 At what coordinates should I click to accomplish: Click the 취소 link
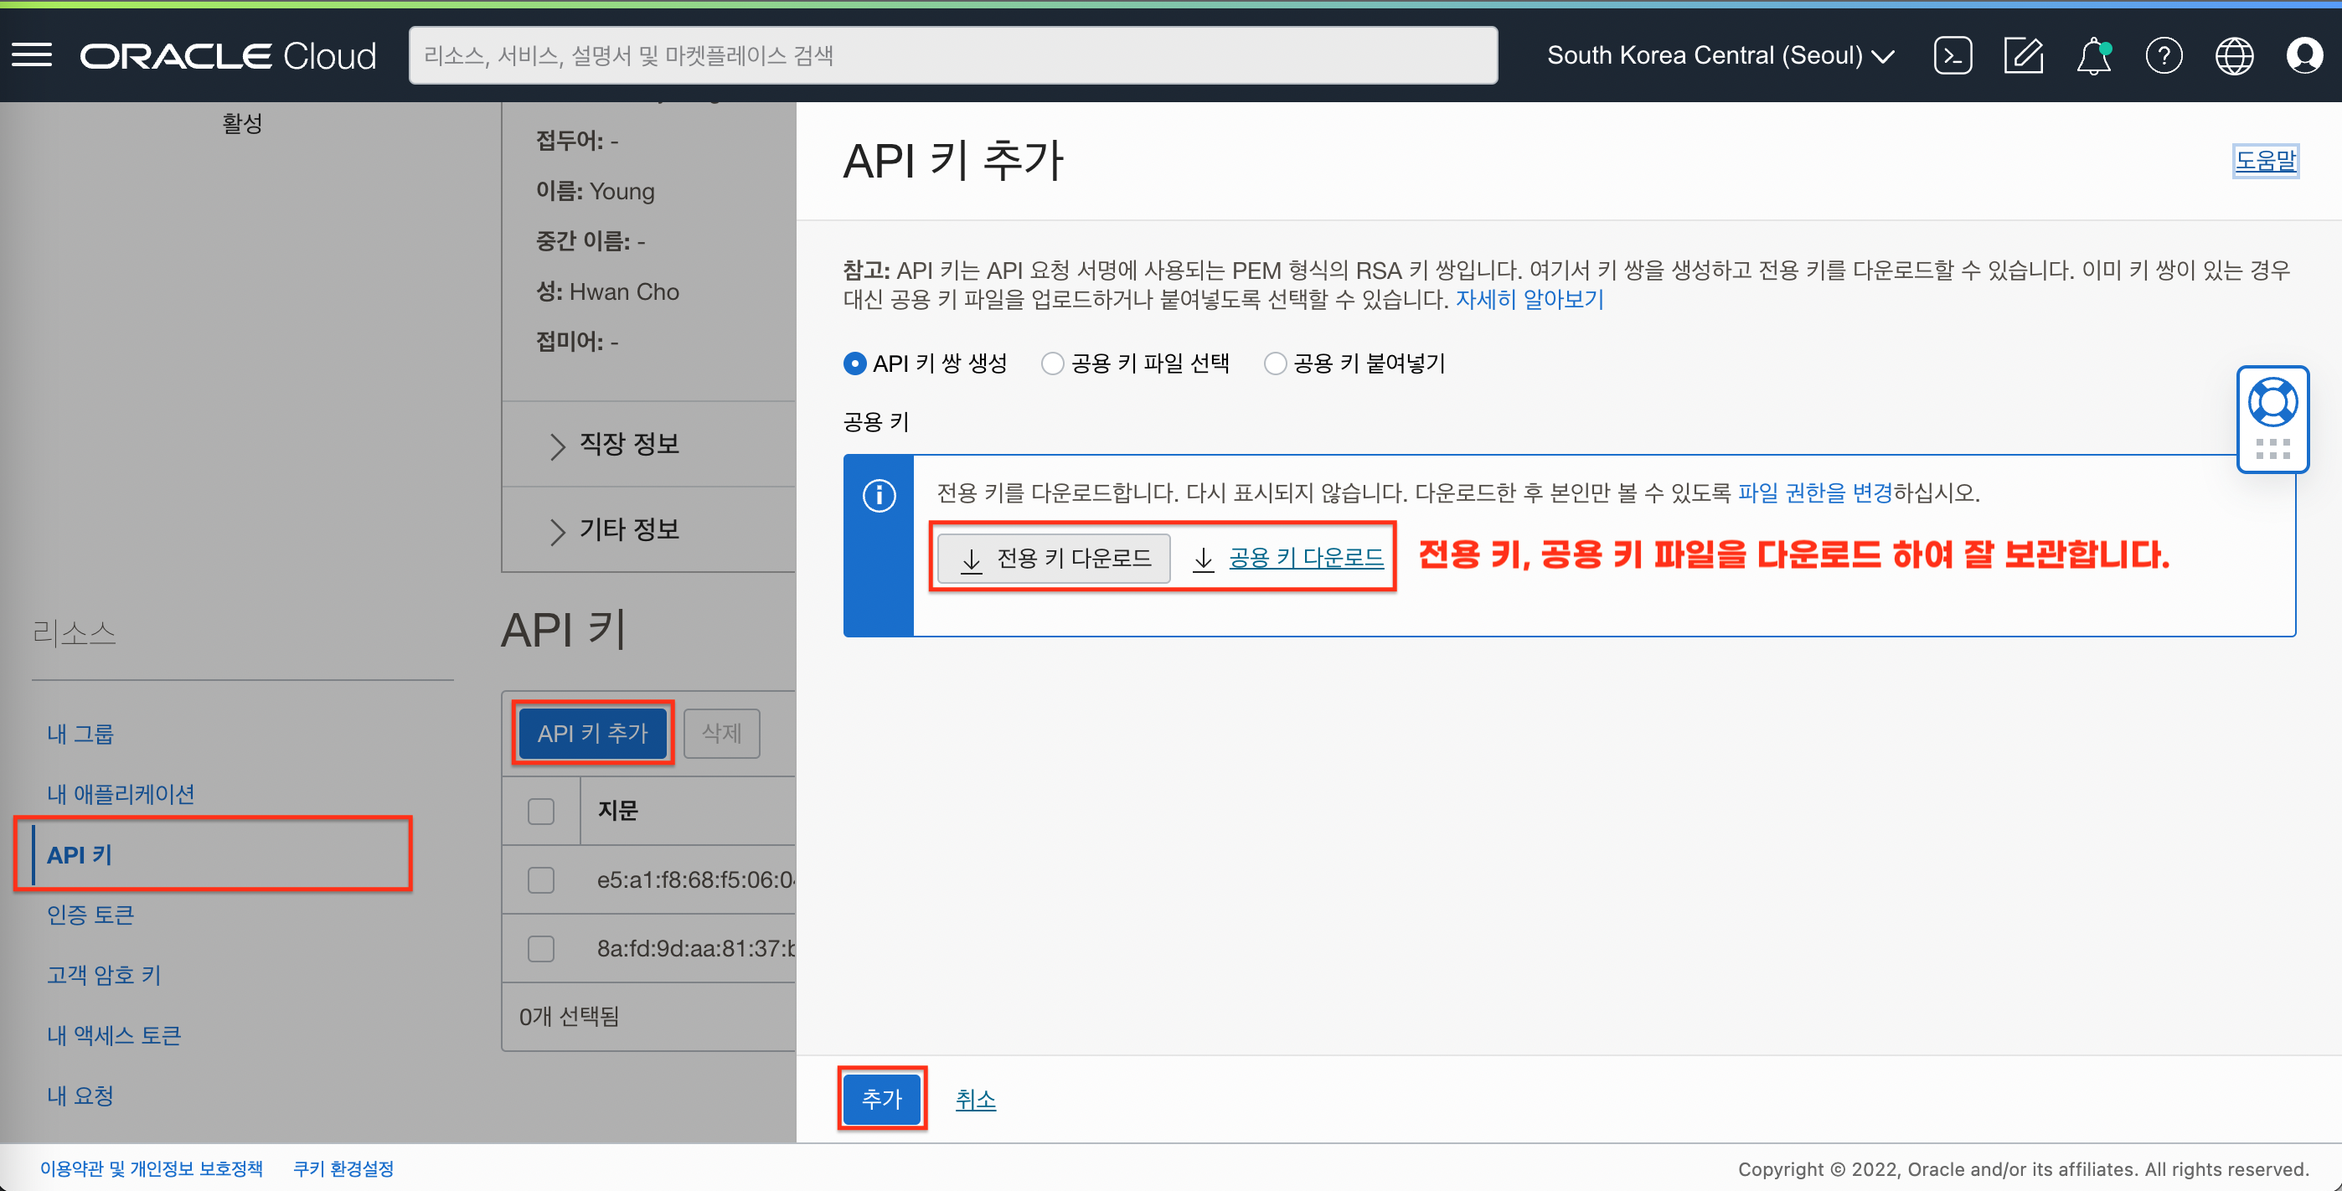point(976,1099)
